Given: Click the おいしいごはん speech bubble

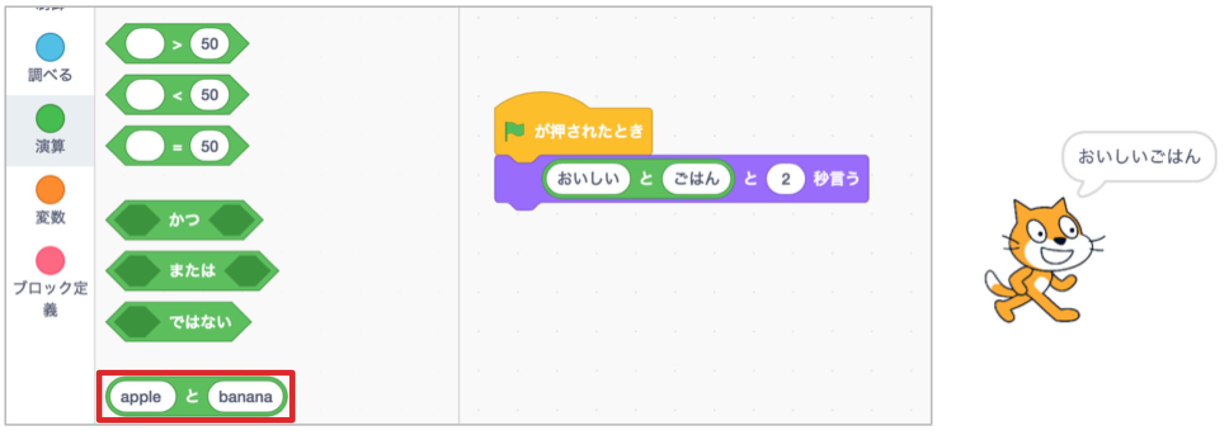Looking at the screenshot, I should click(x=1139, y=157).
